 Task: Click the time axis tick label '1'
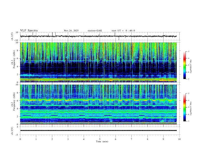click(x=36, y=139)
